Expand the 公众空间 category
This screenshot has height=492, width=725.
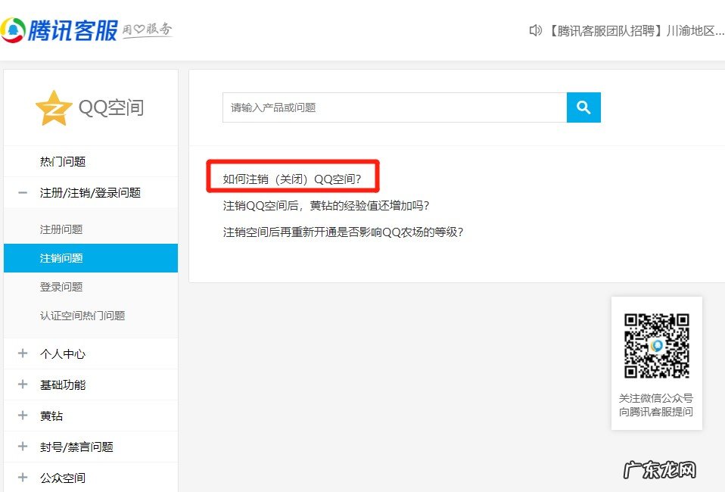point(23,478)
